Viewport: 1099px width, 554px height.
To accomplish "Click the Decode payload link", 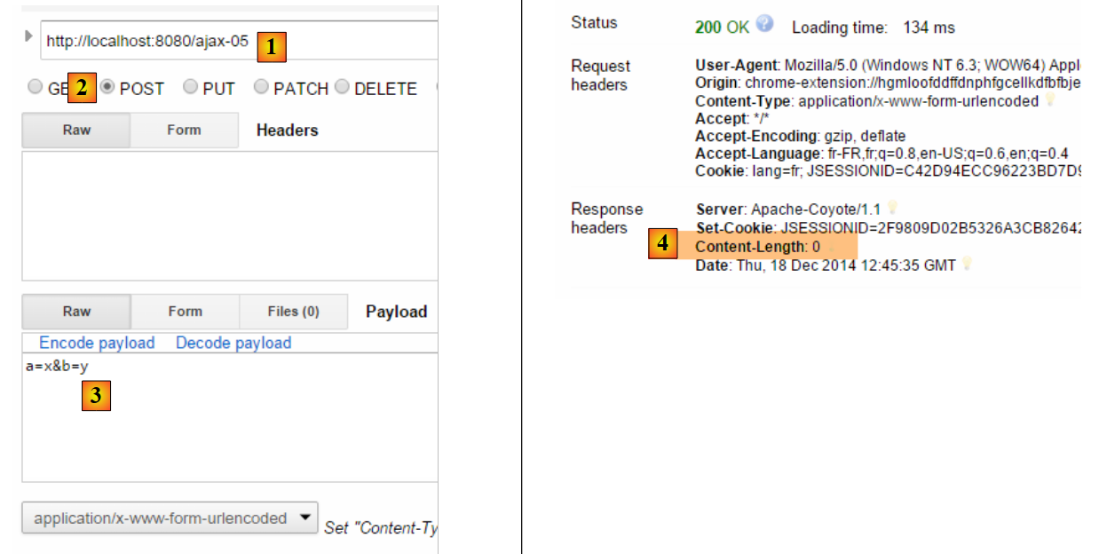I will tap(233, 343).
